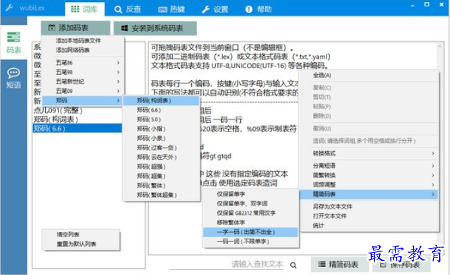Switch to the 反查 lookup tab

[128, 9]
